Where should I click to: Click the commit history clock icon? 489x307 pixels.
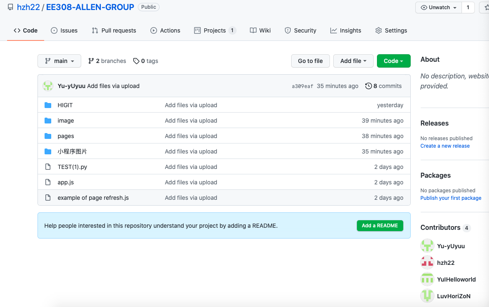368,86
